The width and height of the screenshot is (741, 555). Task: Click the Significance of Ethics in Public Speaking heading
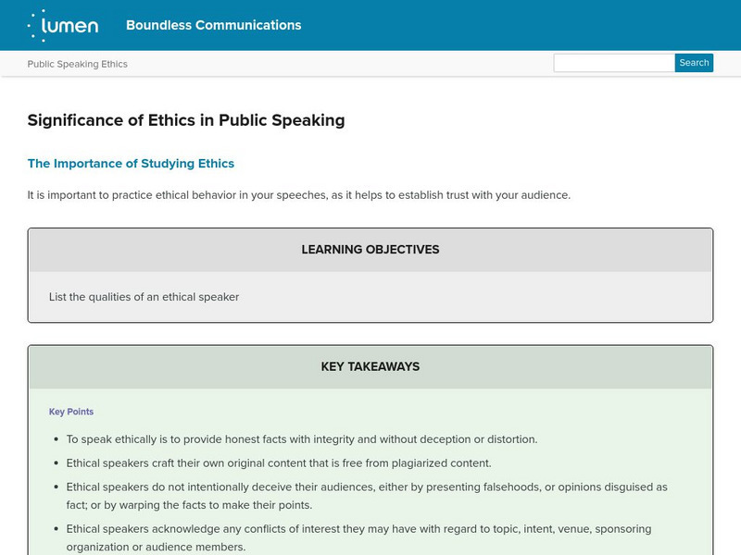pos(185,119)
